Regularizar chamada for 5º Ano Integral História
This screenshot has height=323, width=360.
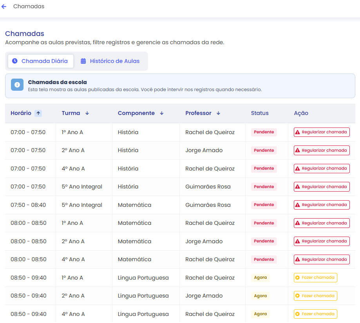[x=322, y=187]
